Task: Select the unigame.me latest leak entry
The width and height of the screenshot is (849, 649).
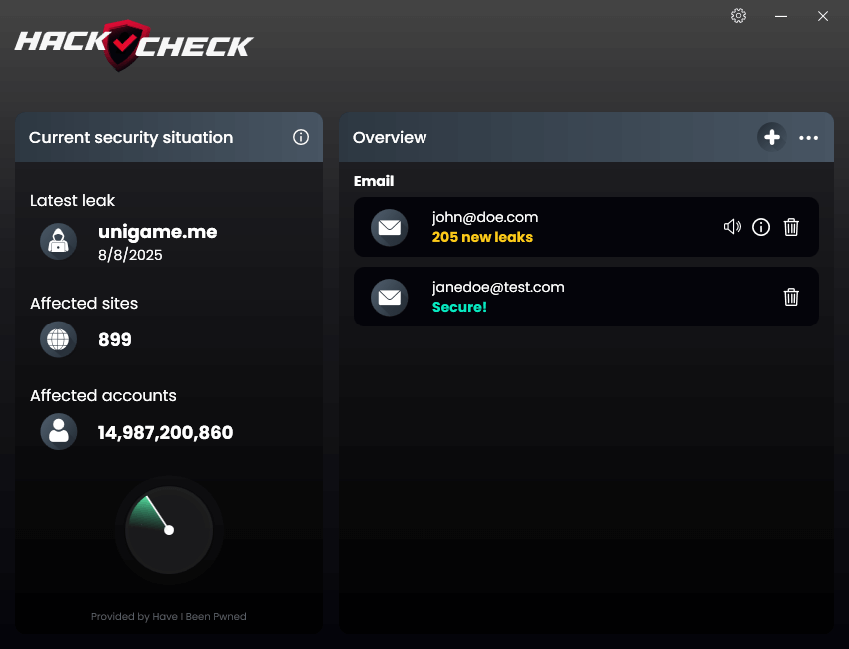Action: coord(157,231)
